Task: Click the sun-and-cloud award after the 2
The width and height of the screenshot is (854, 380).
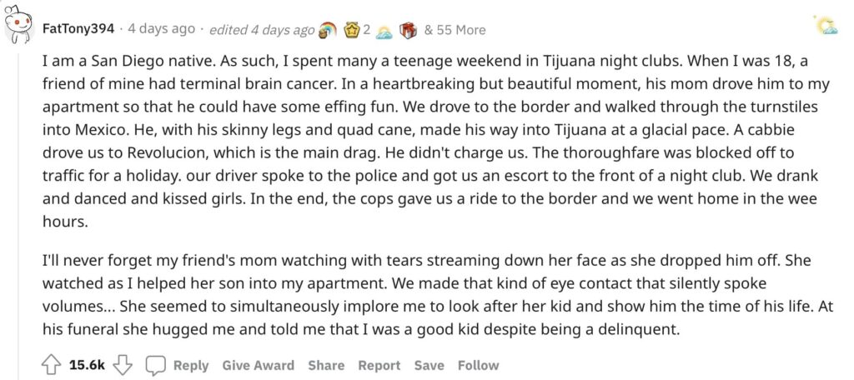Action: [x=384, y=32]
